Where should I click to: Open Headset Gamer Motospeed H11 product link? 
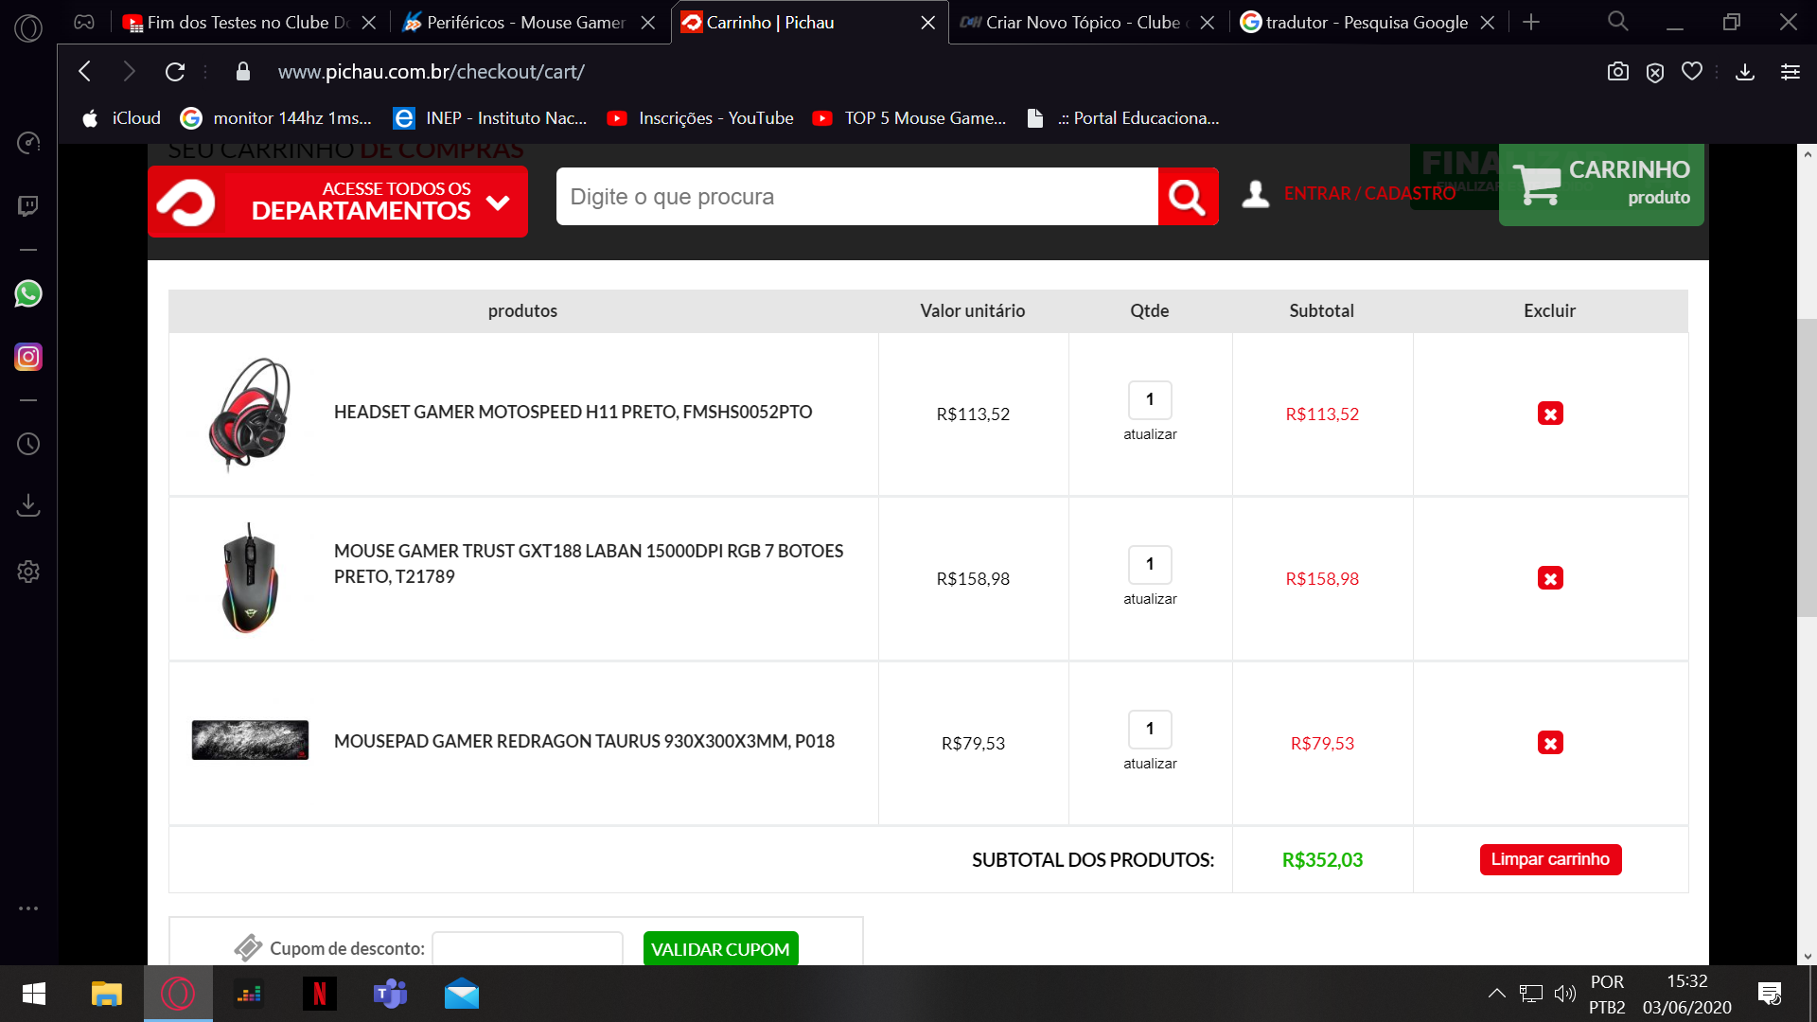click(573, 413)
